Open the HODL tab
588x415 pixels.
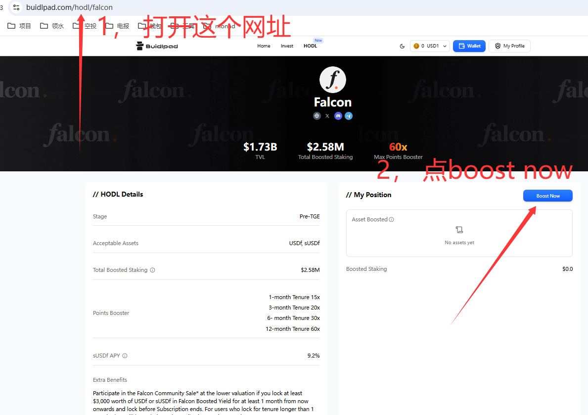pos(310,46)
